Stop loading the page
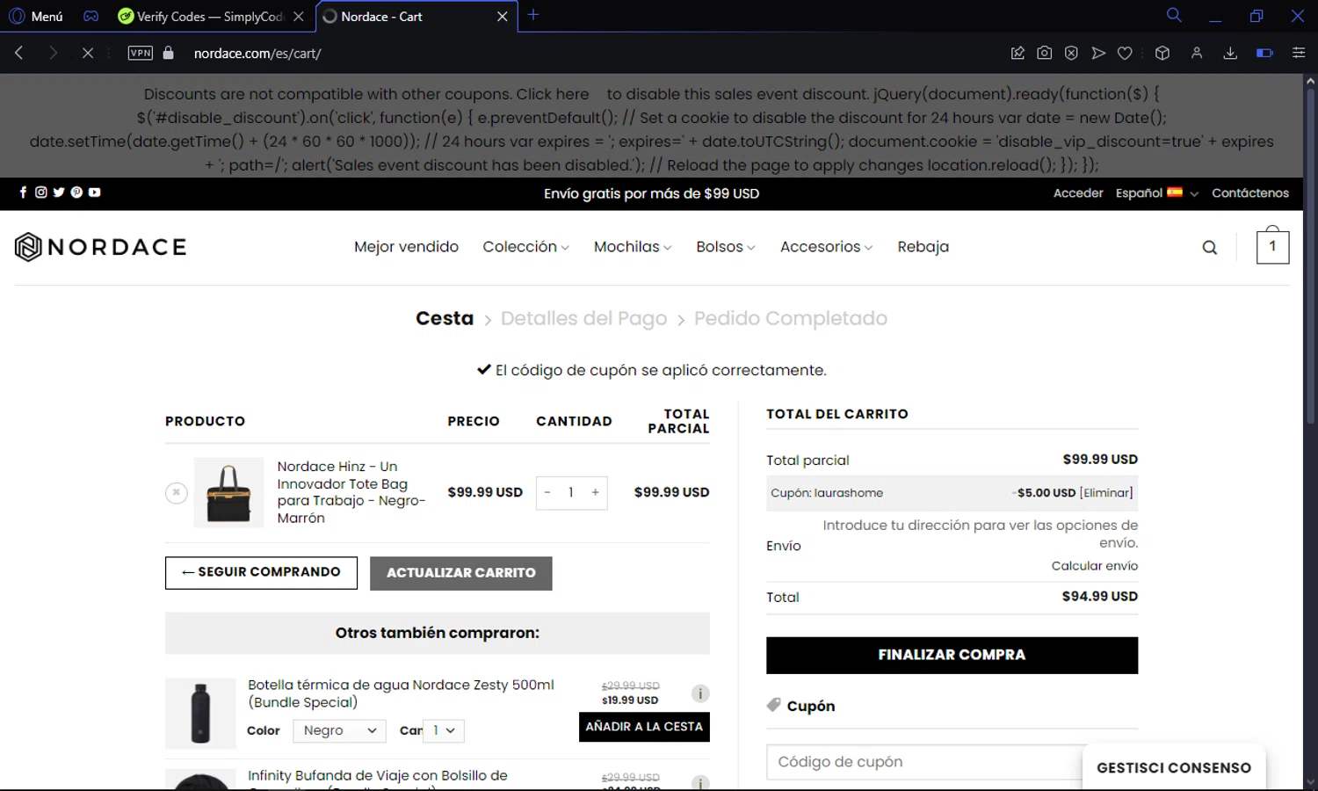 point(88,53)
